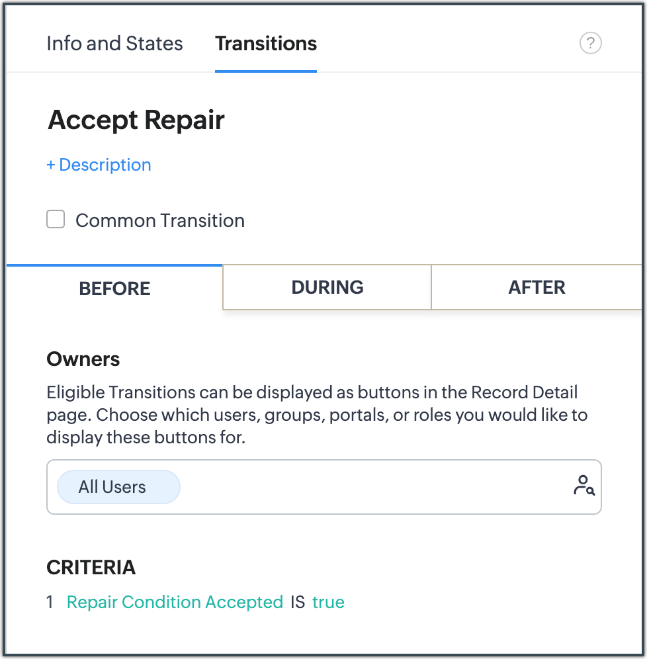The width and height of the screenshot is (647, 659).
Task: Click the Common Transition label text
Action: tap(159, 220)
